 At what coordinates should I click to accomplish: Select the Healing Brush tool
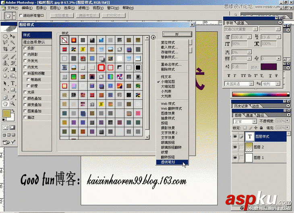pyautogui.click(x=5, y=57)
